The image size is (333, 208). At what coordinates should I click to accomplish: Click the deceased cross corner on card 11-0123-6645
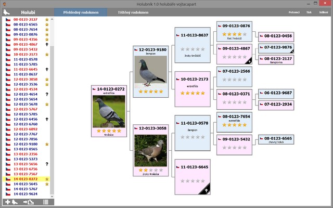pos(206,190)
